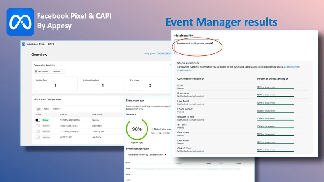Click the Status column header

(38, 114)
